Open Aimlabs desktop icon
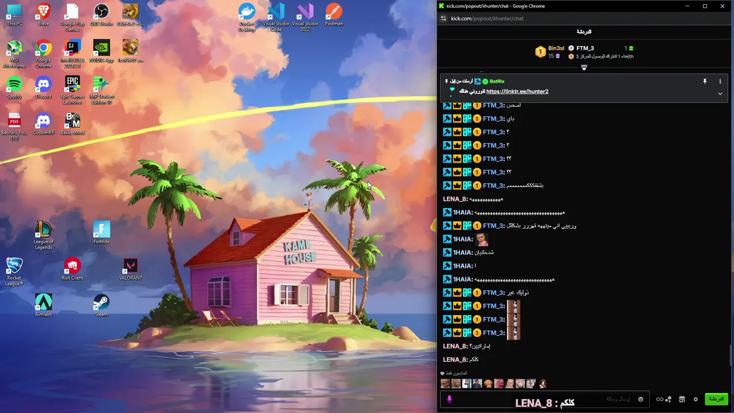 (43, 305)
